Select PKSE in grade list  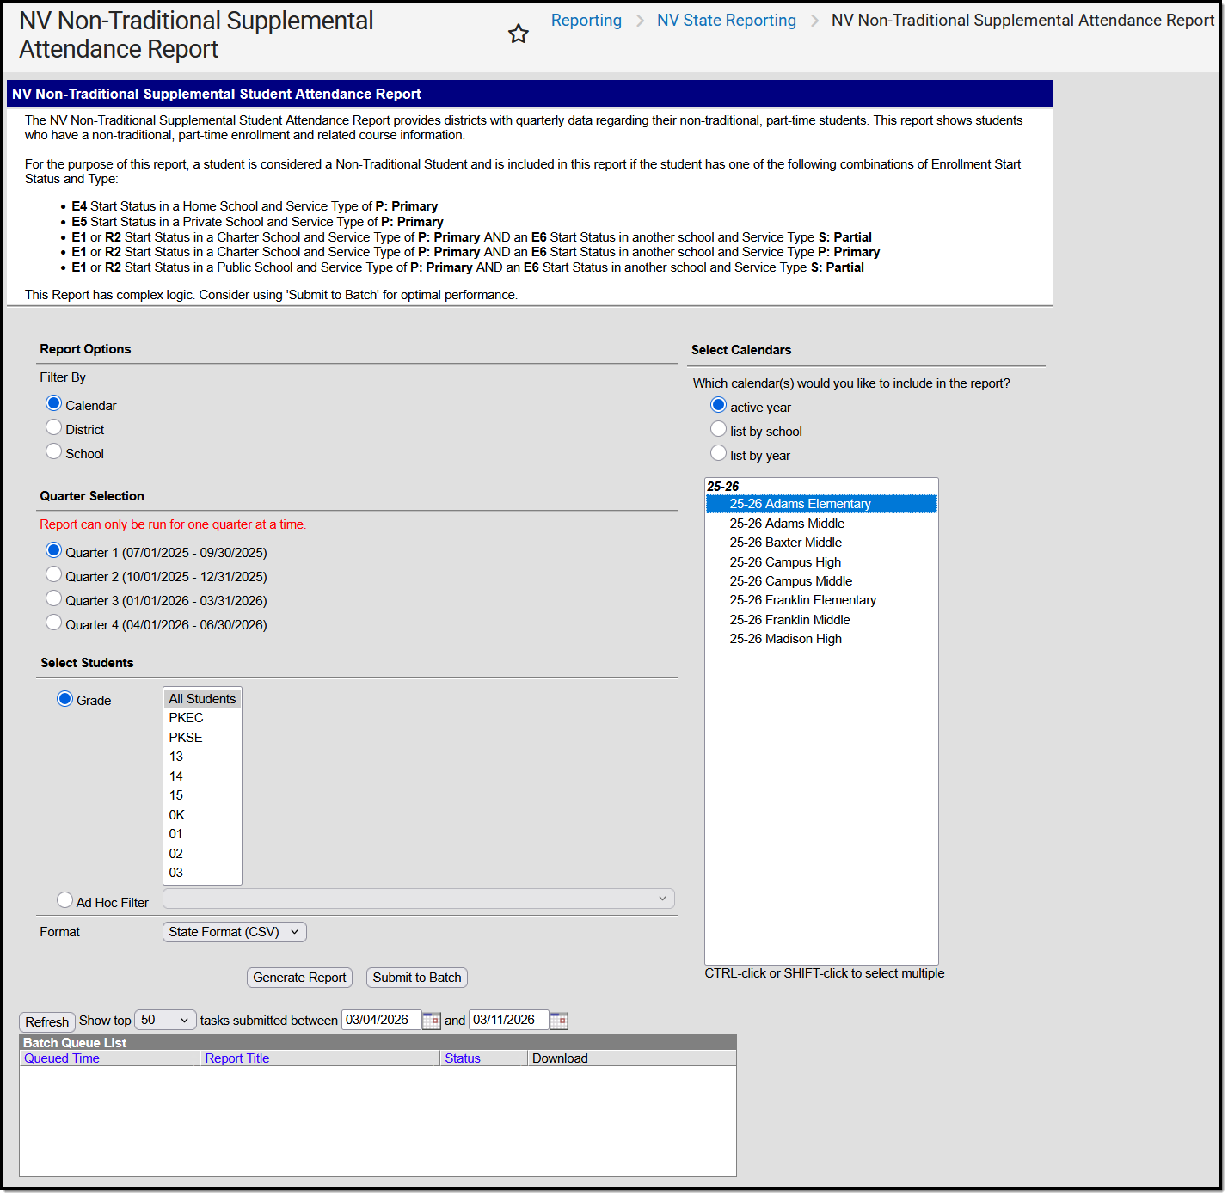[202, 738]
